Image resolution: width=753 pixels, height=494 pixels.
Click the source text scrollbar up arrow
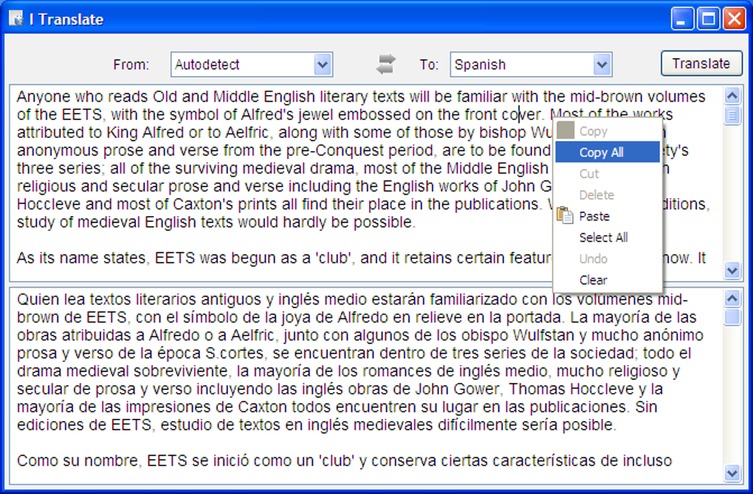coord(732,96)
